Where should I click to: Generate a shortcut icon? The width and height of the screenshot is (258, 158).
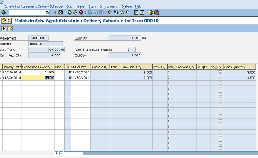point(142,12)
